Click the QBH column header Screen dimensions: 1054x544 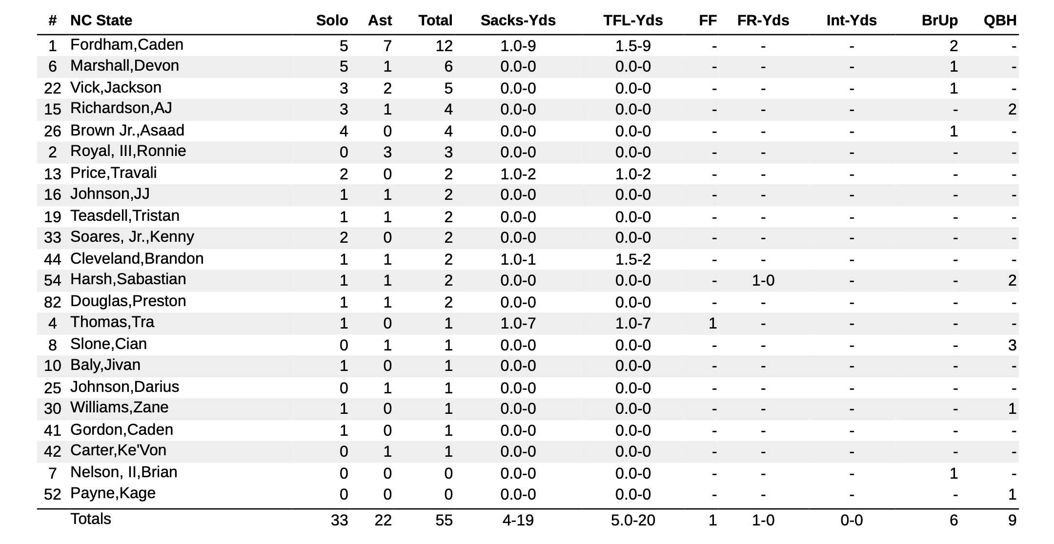(x=1000, y=20)
